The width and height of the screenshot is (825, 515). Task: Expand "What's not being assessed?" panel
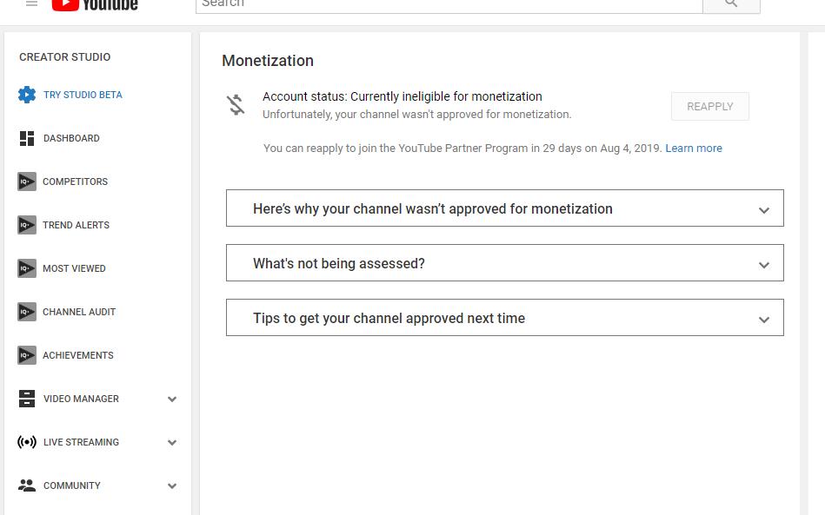(504, 263)
